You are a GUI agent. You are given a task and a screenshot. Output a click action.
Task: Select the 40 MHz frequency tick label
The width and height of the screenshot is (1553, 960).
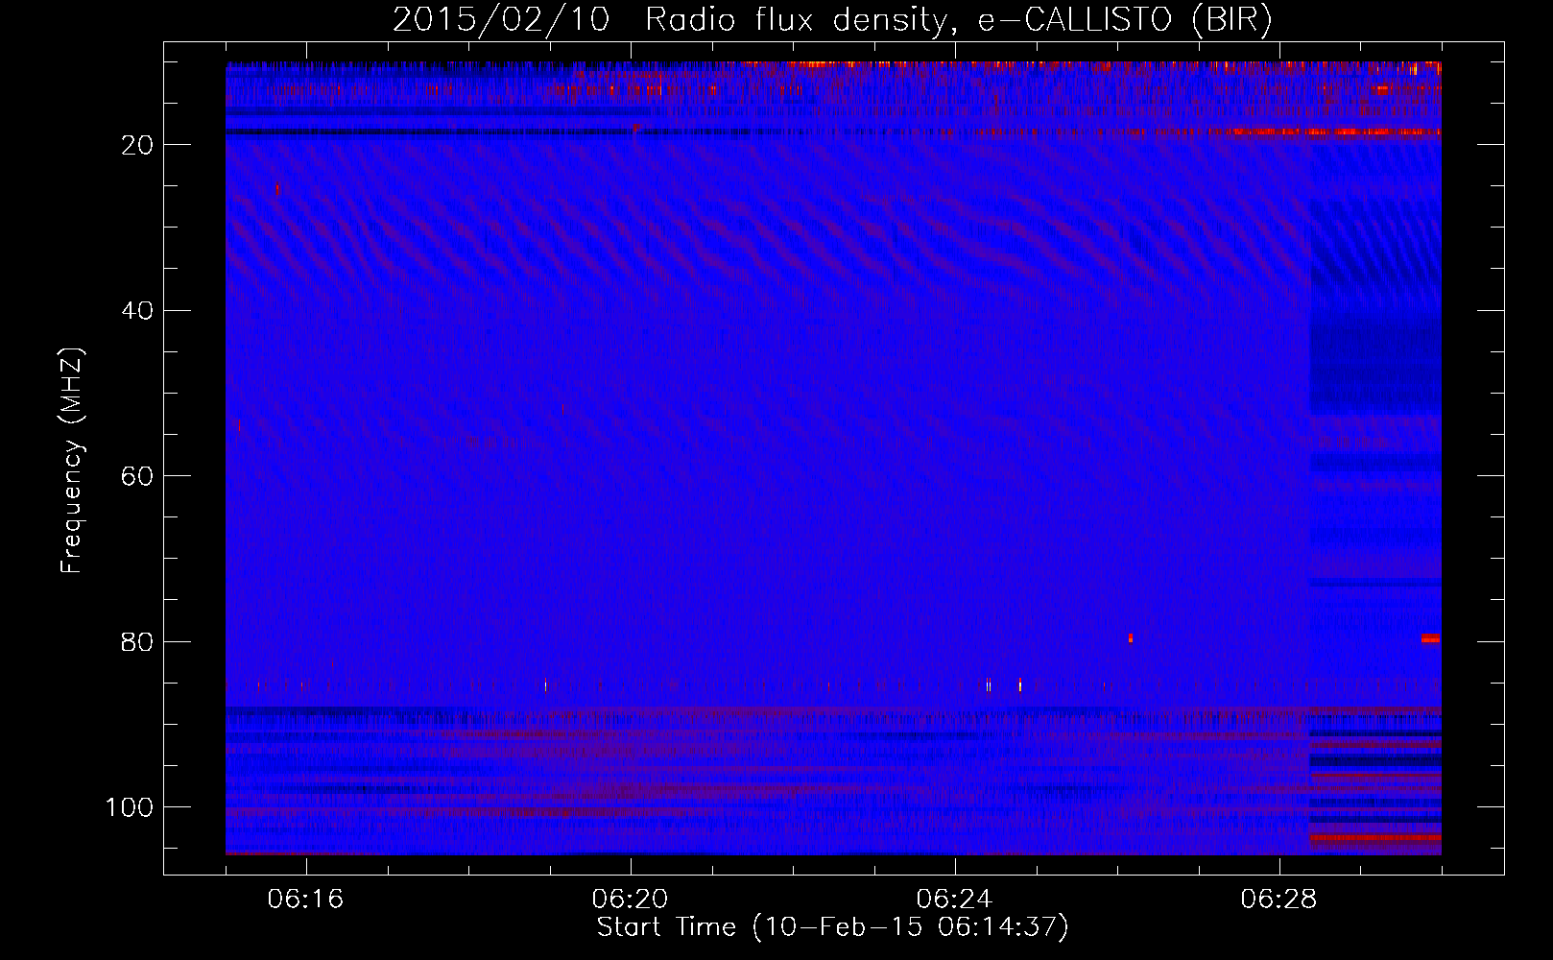[138, 311]
